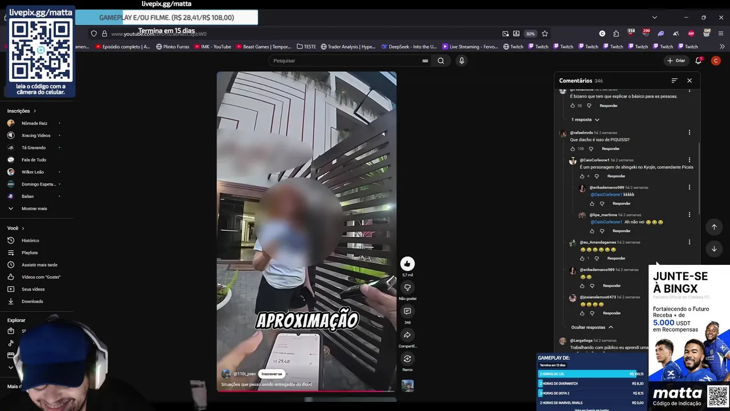This screenshot has height=411, width=730.
Task: Open Histórico in sidebar
Action: 30,241
